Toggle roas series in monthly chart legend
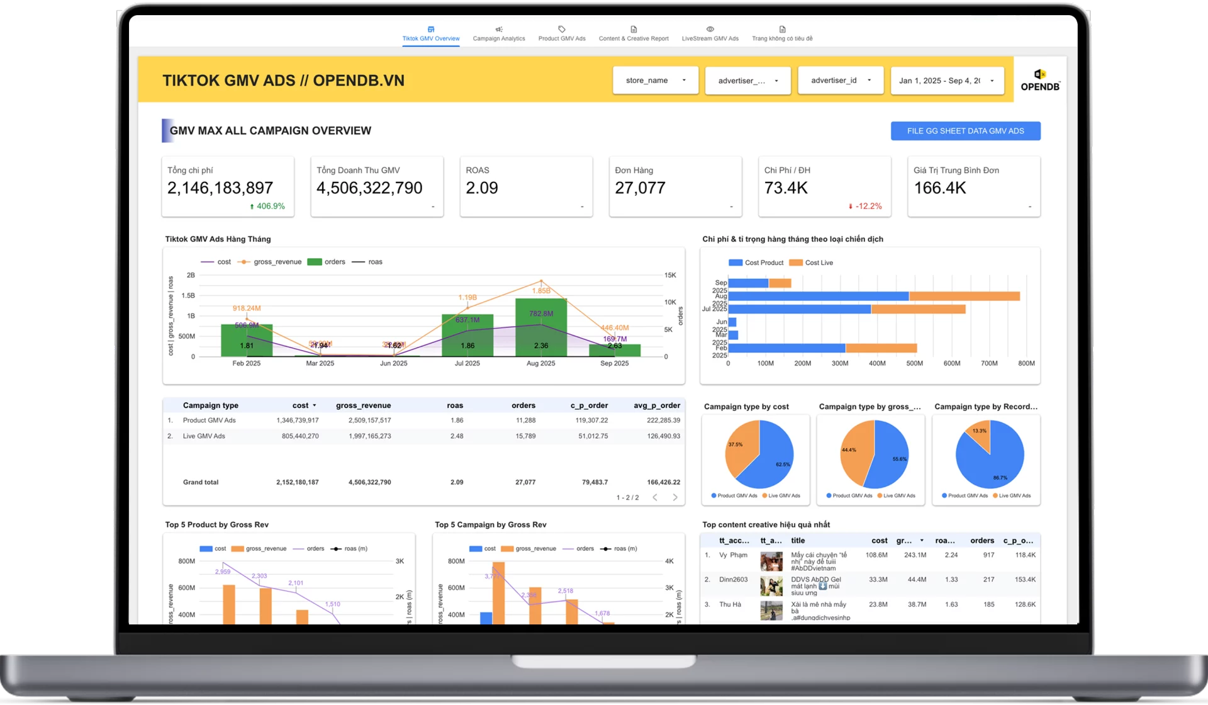The image size is (1208, 705). click(x=367, y=262)
